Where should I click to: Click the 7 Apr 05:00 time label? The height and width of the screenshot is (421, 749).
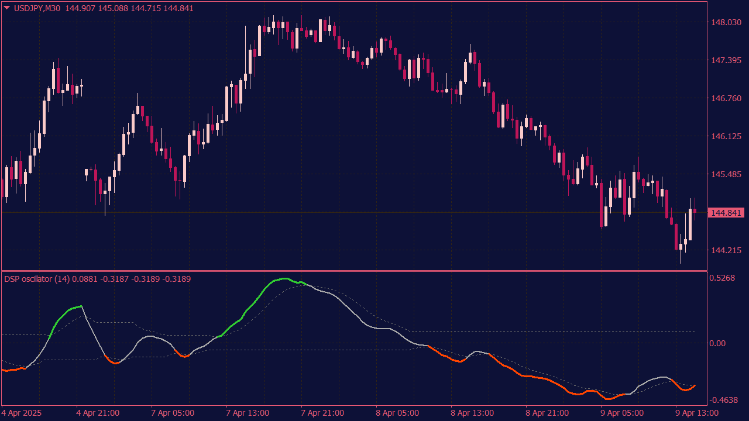tap(173, 413)
